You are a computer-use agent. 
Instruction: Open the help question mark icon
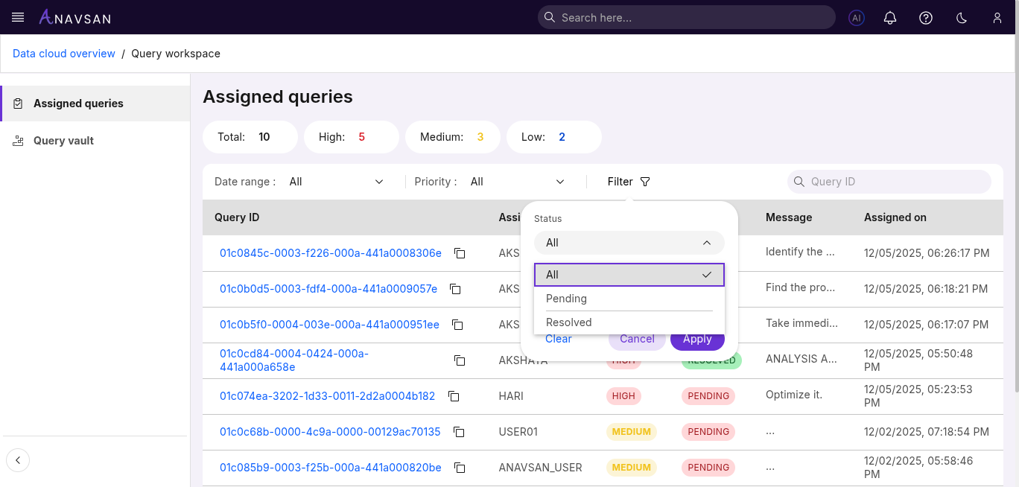click(926, 18)
